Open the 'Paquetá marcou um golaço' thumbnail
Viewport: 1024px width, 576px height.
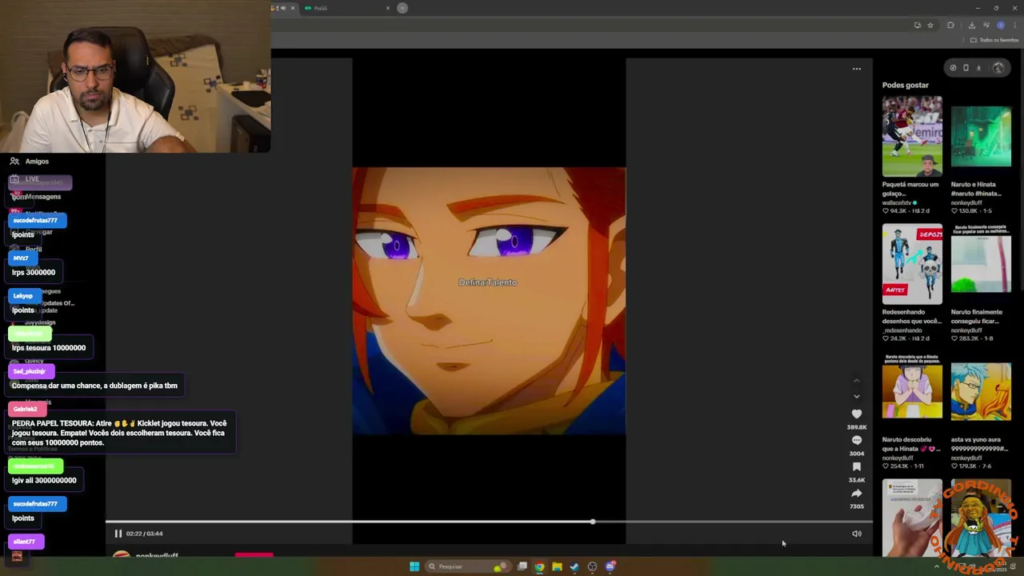pyautogui.click(x=912, y=136)
